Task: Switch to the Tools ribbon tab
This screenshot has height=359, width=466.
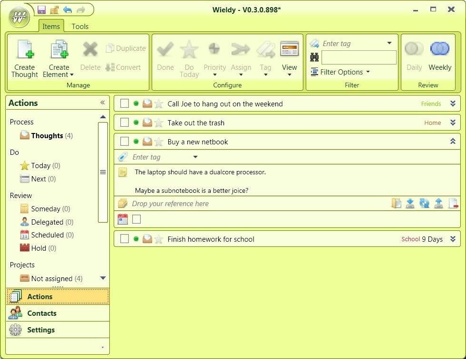Action: click(x=80, y=27)
